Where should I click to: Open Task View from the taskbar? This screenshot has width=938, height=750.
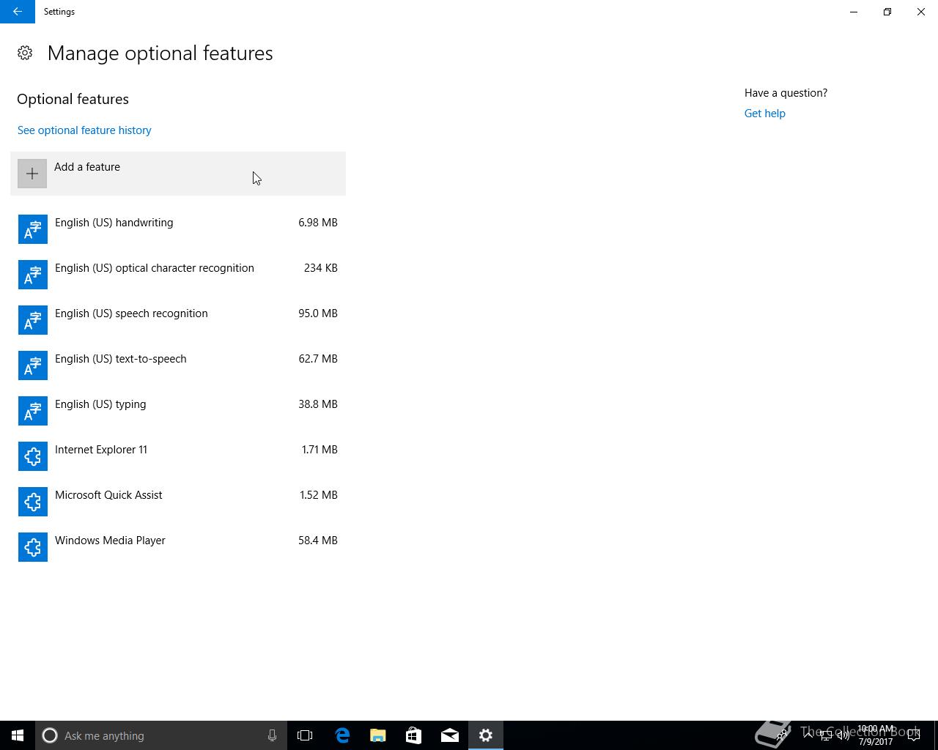tap(305, 735)
